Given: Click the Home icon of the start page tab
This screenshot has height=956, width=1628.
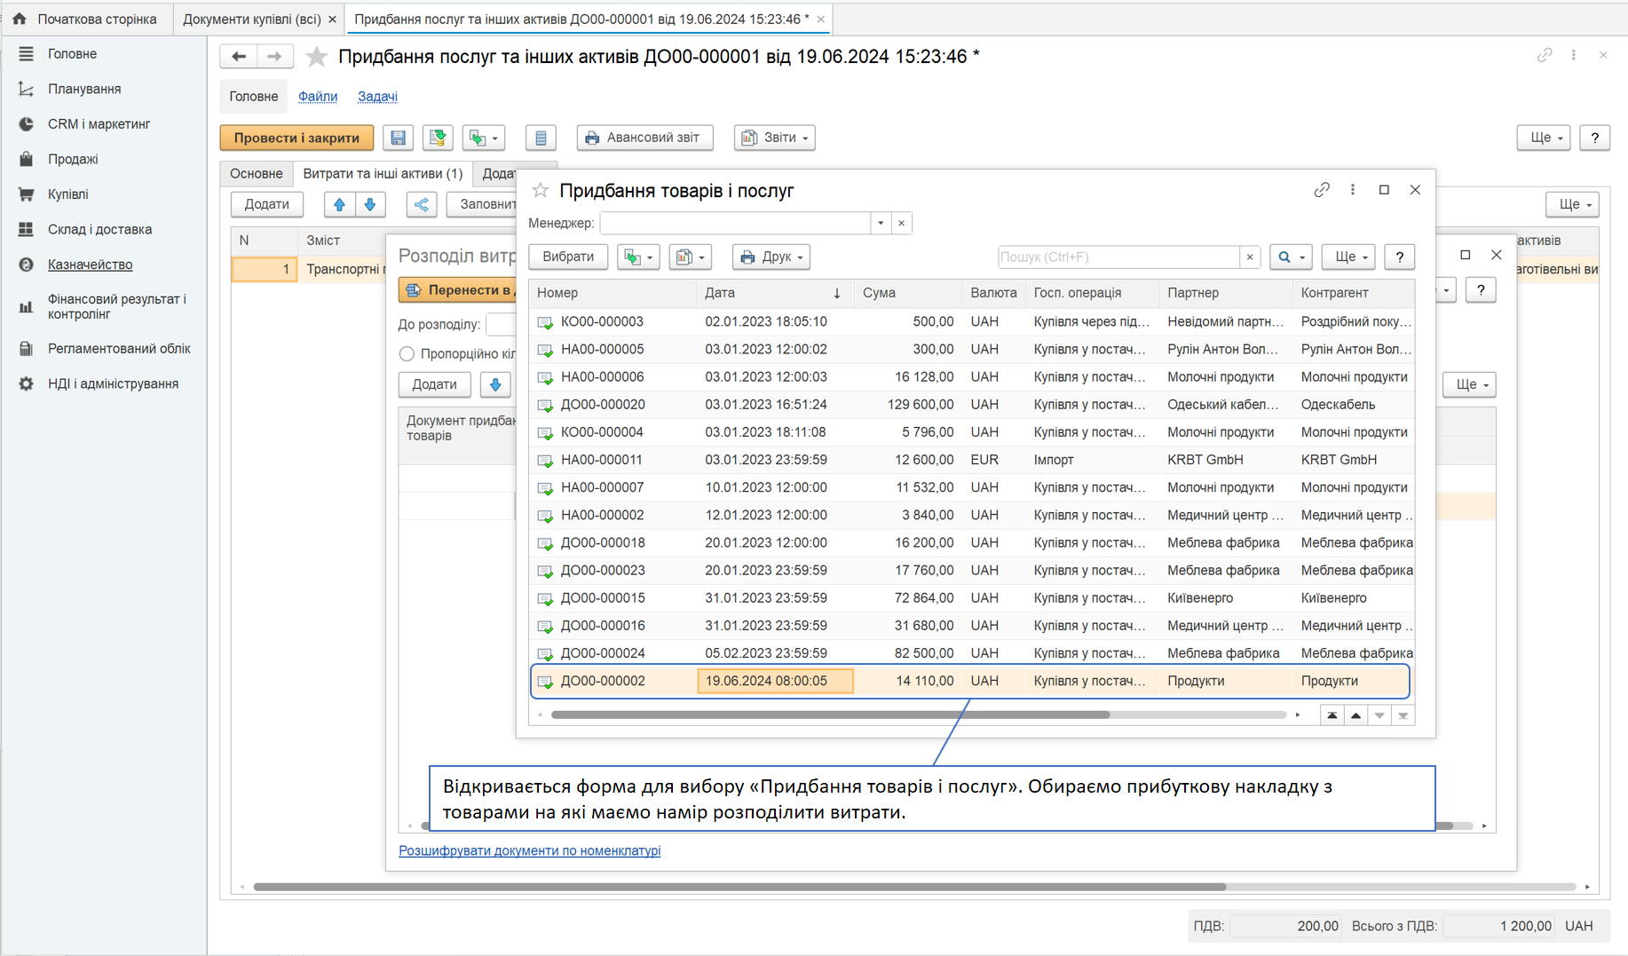Looking at the screenshot, I should click(x=20, y=19).
